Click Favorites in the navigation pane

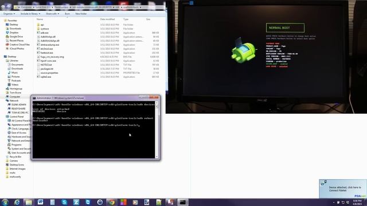point(12,21)
